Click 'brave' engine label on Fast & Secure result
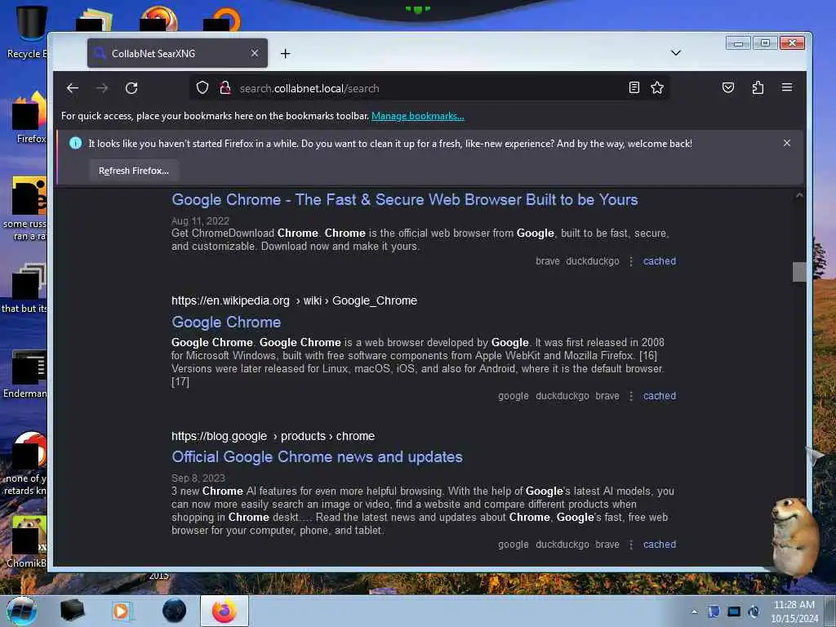 click(x=548, y=260)
